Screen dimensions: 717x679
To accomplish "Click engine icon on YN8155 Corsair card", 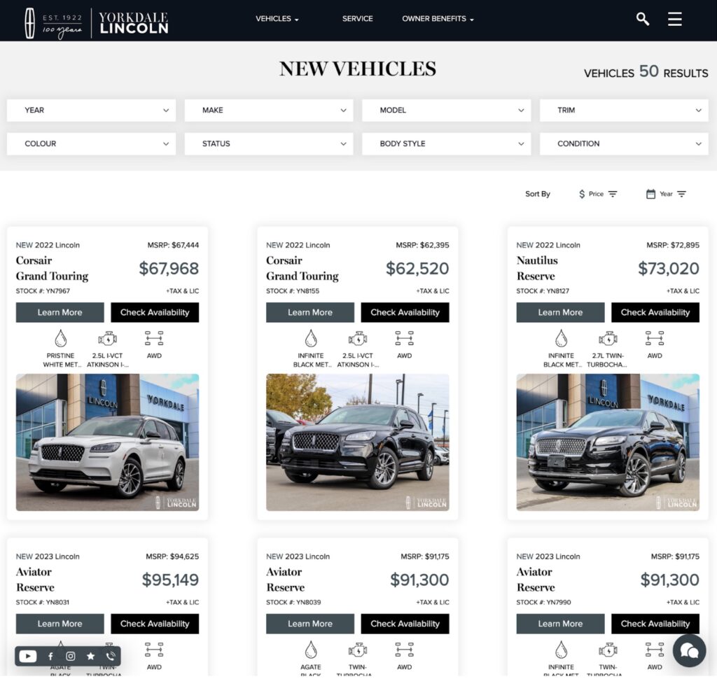I will pyautogui.click(x=358, y=339).
